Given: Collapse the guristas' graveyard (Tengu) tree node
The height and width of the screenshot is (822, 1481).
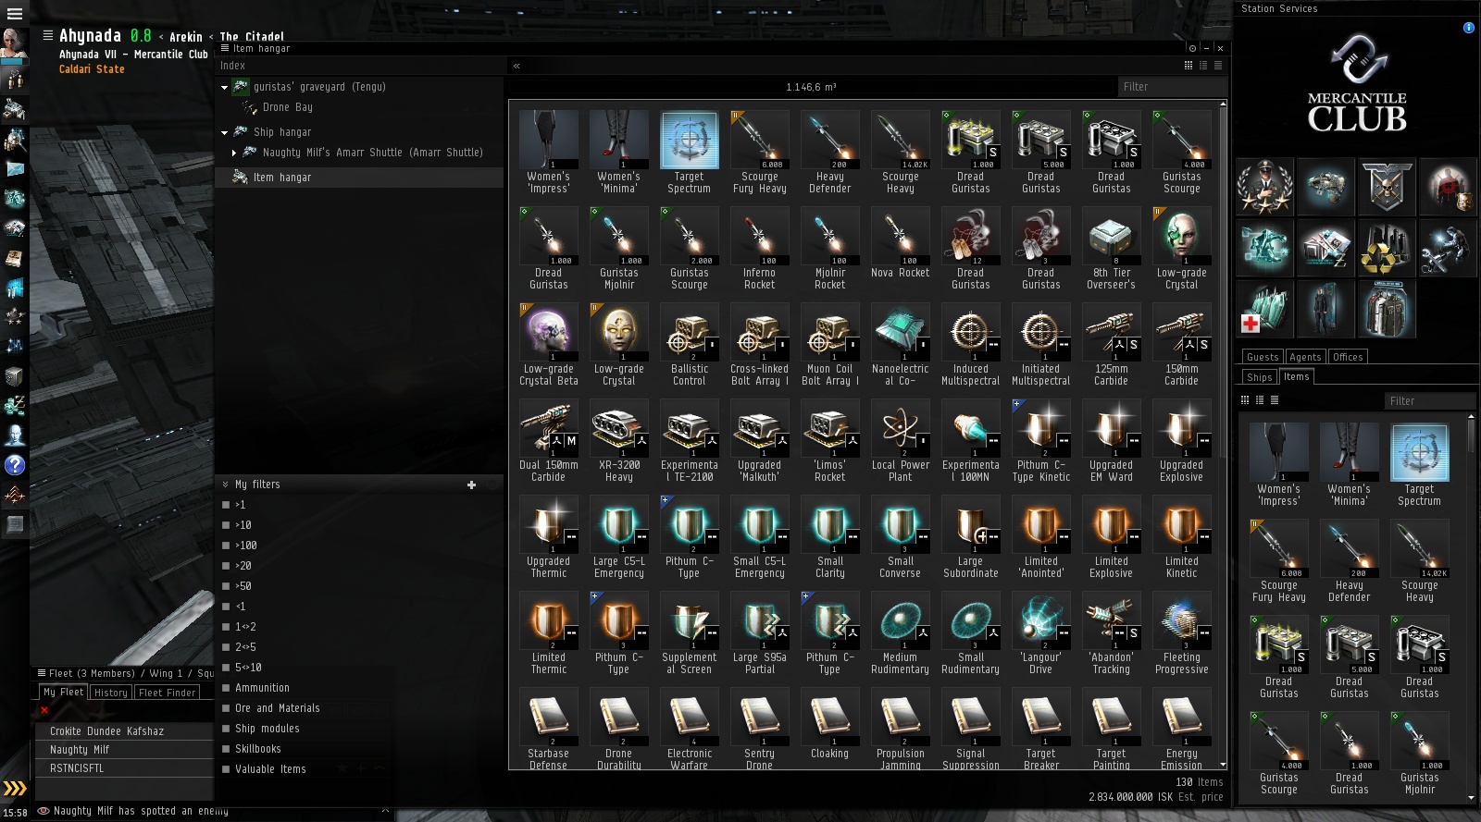Looking at the screenshot, I should pyautogui.click(x=224, y=88).
